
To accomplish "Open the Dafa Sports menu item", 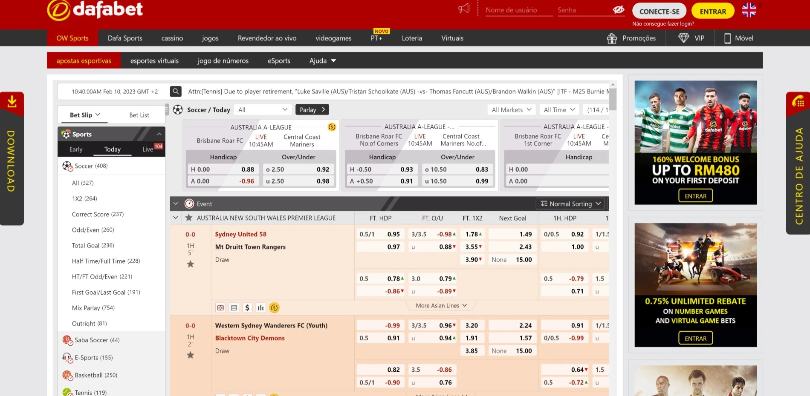I will point(125,38).
